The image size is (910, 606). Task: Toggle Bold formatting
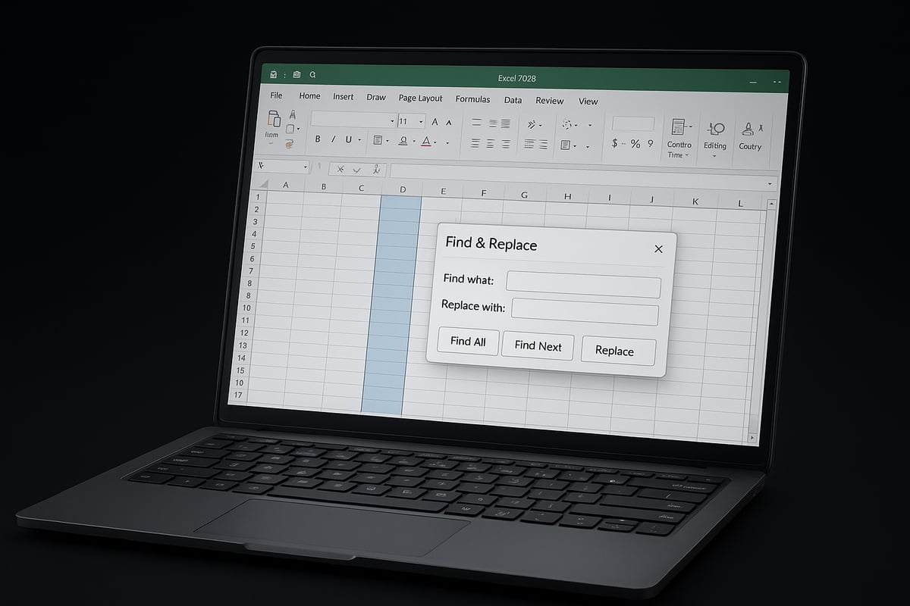(x=318, y=139)
